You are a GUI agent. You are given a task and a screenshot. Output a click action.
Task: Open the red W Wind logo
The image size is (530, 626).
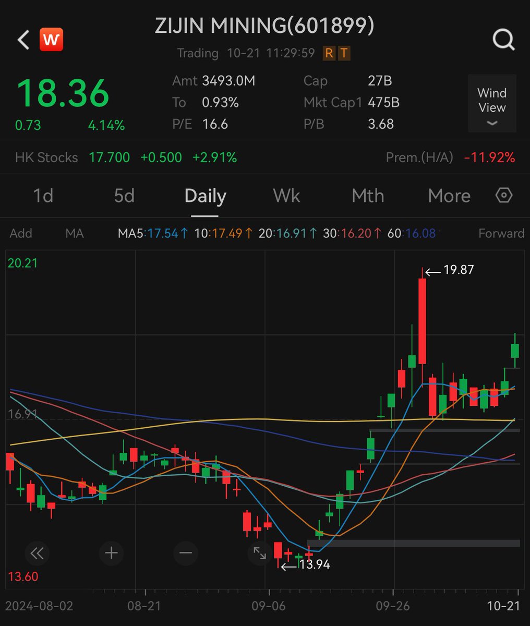pos(51,40)
